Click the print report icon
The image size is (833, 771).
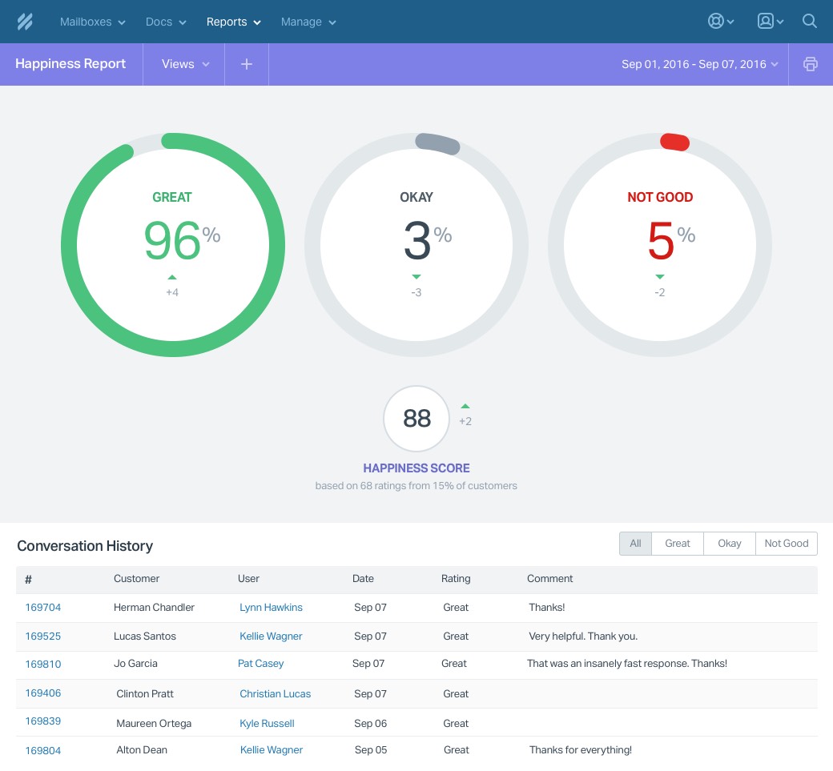point(810,64)
